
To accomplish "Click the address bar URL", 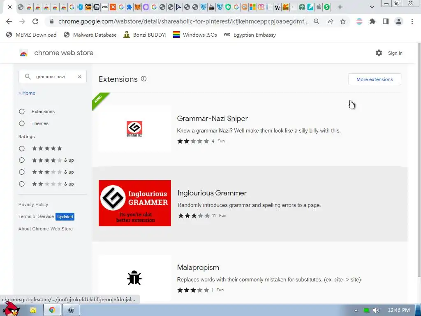I will [x=183, y=21].
